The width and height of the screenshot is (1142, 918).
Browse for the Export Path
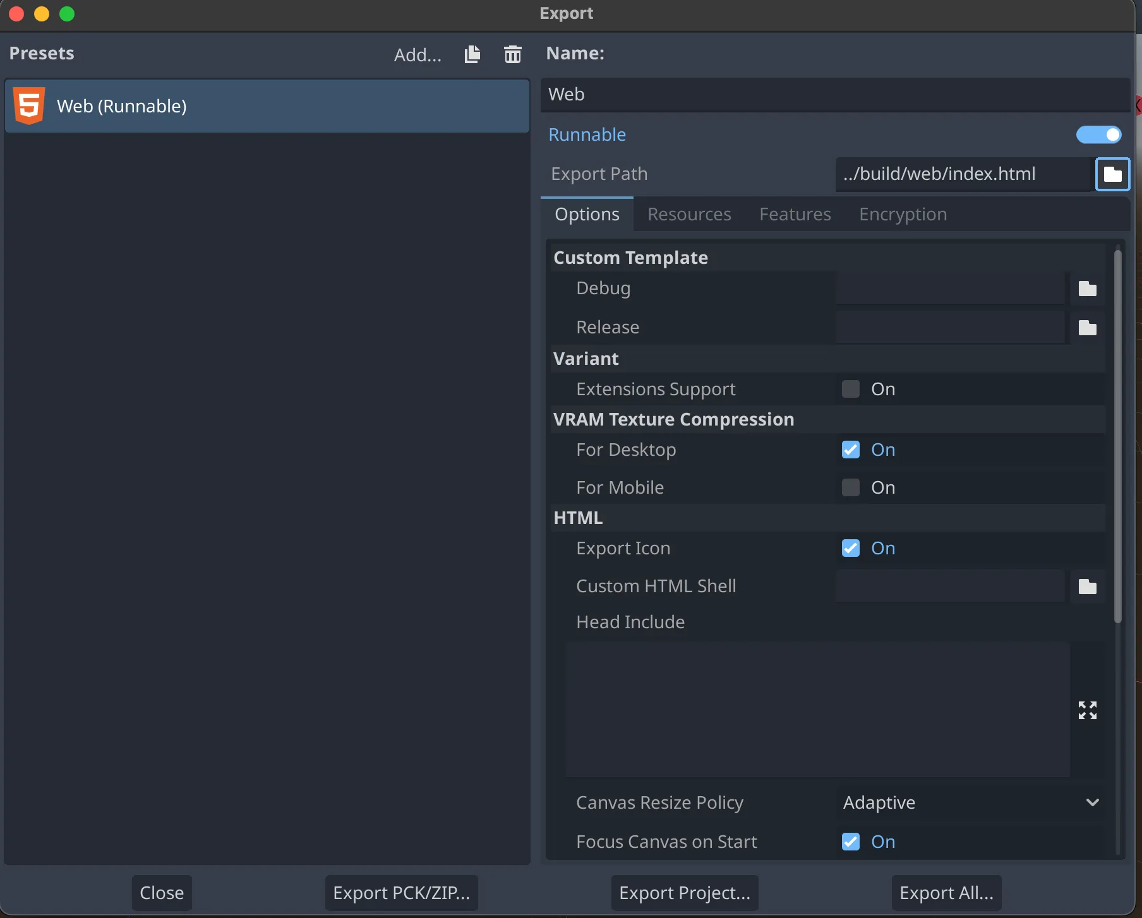click(1112, 174)
